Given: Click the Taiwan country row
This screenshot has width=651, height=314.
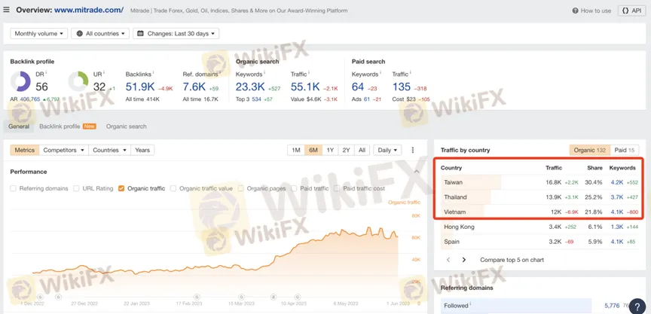Looking at the screenshot, I should coord(539,182).
